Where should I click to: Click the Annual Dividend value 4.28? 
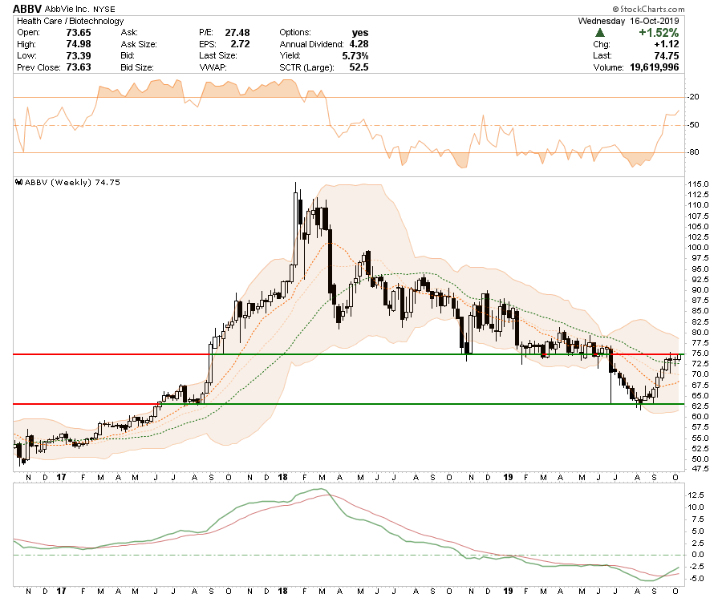click(x=359, y=44)
